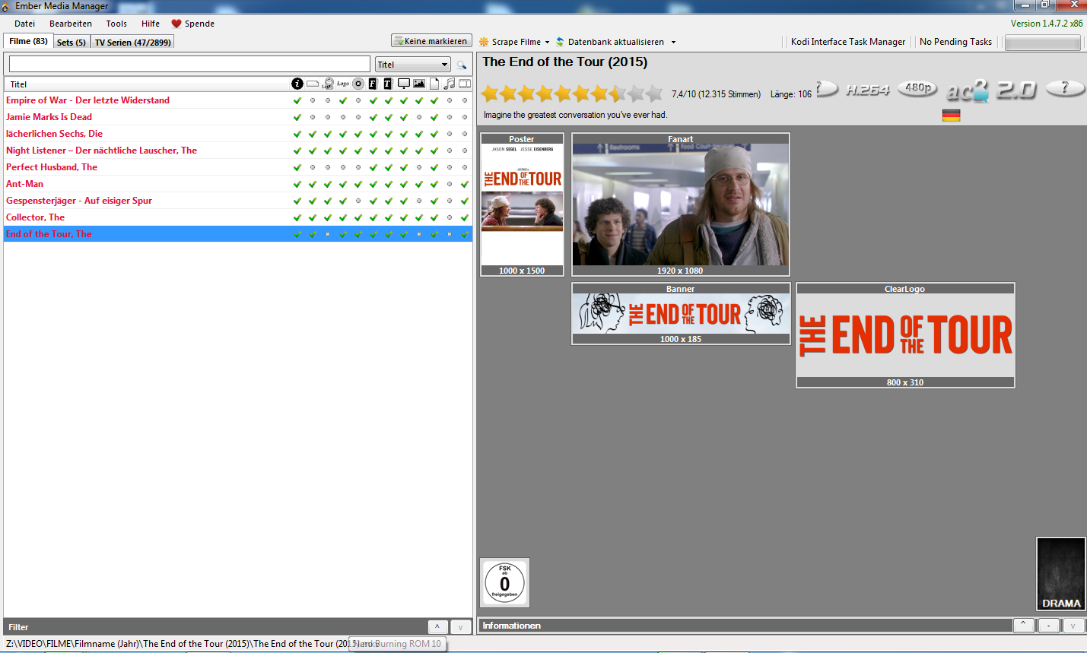This screenshot has width=1087, height=653.
Task: Click the Datenbank aktualisieren refresh icon
Action: coord(560,42)
